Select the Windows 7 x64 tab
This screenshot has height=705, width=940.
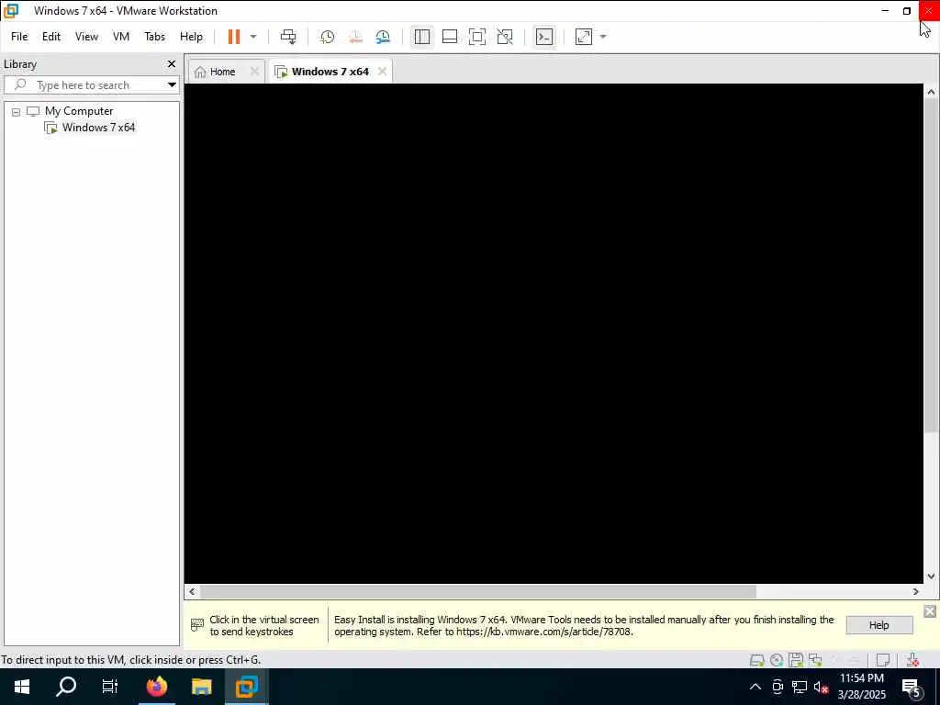tap(330, 72)
